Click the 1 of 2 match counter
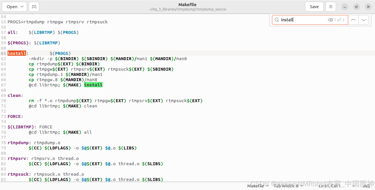 339,20
